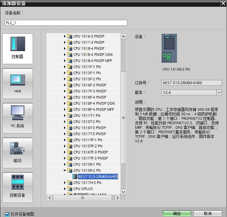Click folder icon of CPU 1511F-1 PN
227x217 pixels.
pyautogui.click(x=70, y=67)
